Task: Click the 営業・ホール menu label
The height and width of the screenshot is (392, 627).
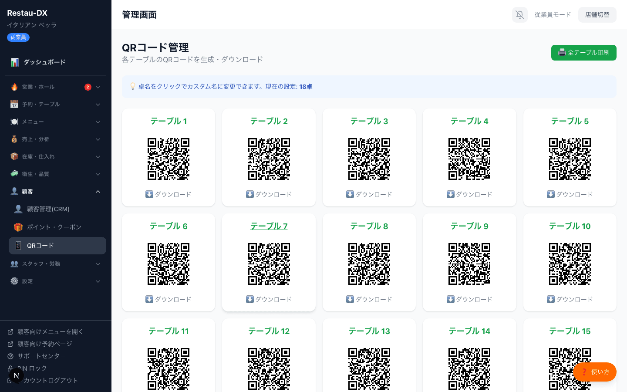Action: point(38,87)
